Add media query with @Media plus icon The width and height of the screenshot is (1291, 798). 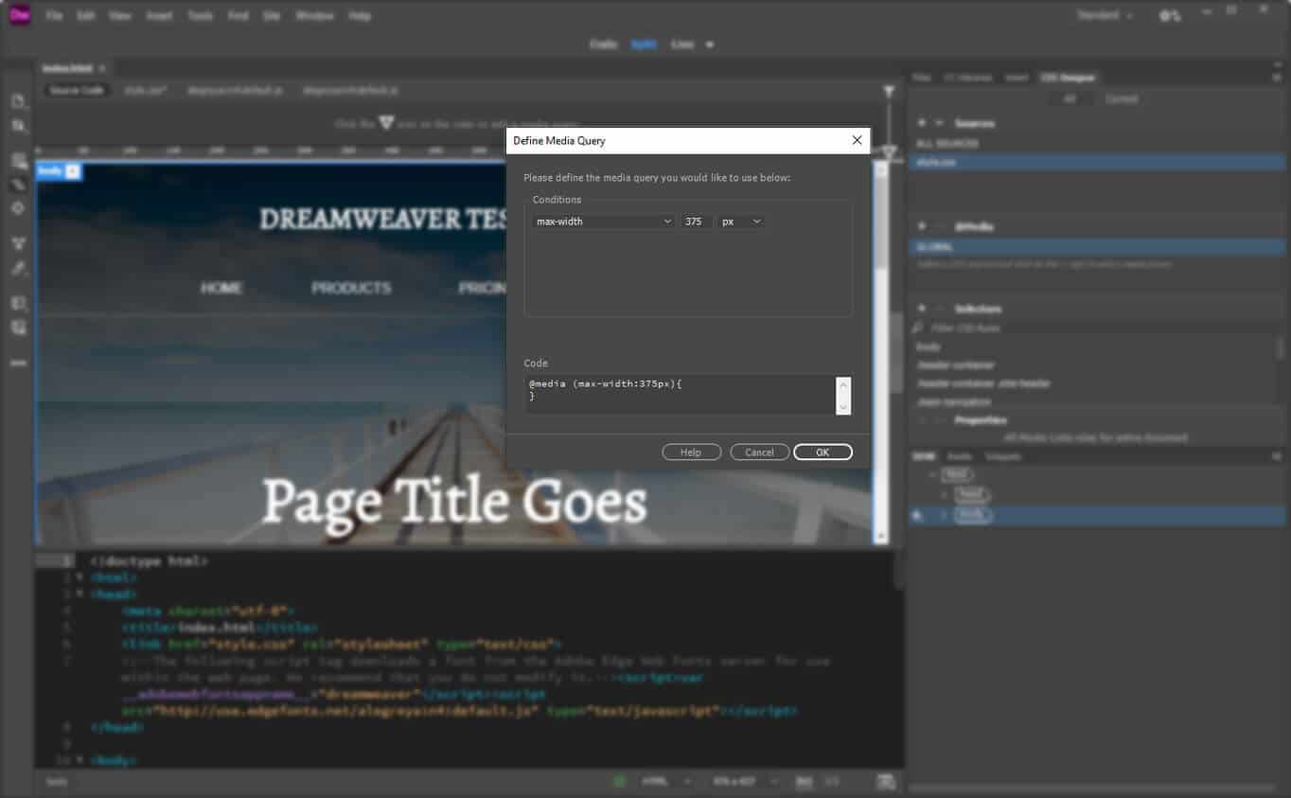click(921, 226)
